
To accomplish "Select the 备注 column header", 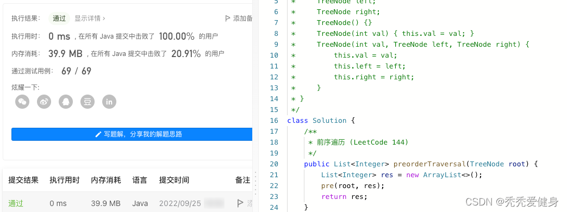I will point(242,180).
